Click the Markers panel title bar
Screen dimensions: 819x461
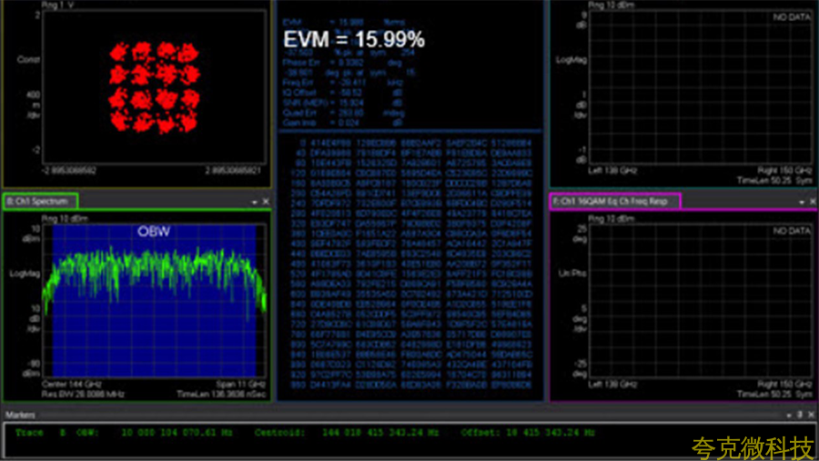point(364,415)
